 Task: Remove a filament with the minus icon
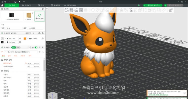point(36,33)
